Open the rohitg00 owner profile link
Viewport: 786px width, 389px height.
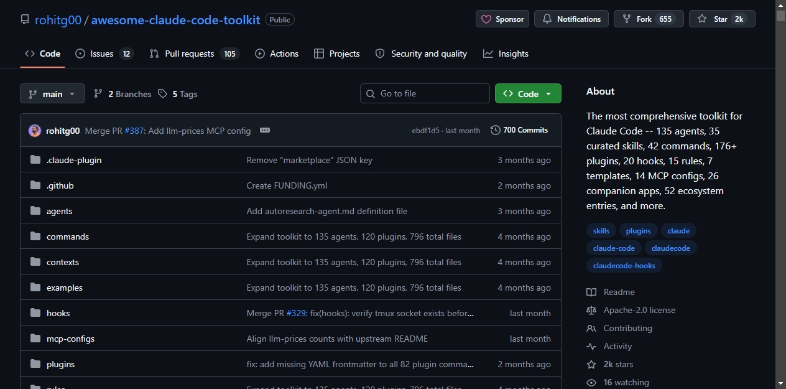[x=58, y=19]
